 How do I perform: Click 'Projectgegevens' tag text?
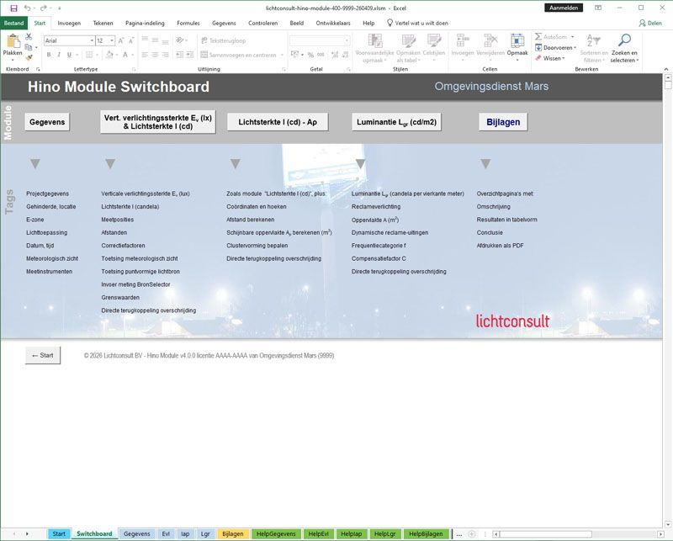pos(47,194)
